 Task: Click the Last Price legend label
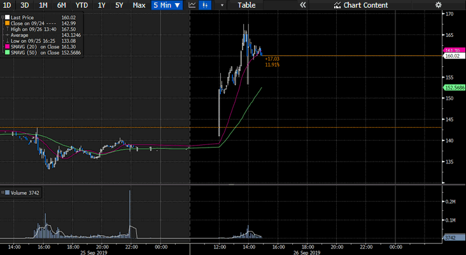22,18
